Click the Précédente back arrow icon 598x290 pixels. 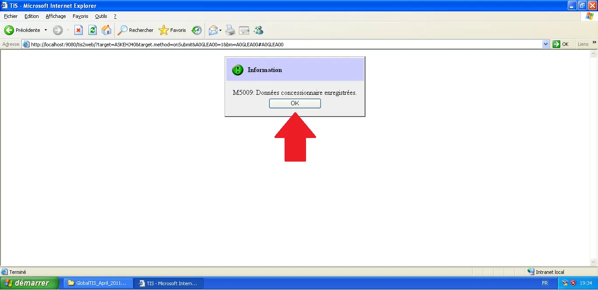pyautogui.click(x=9, y=30)
